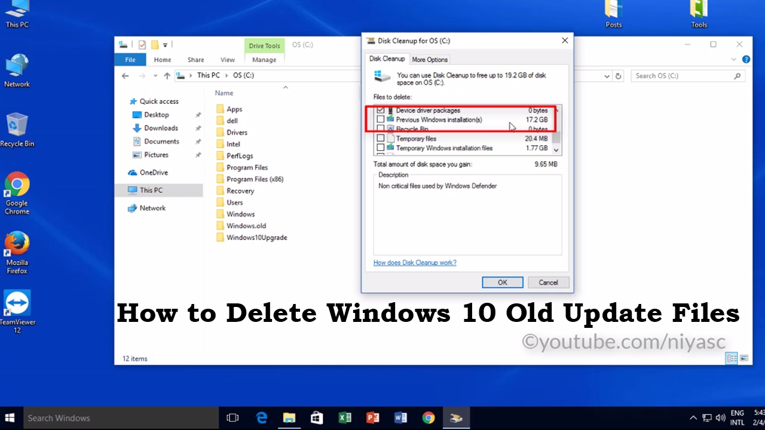Click the network icon in system tray
Image resolution: width=765 pixels, height=430 pixels.
click(707, 418)
